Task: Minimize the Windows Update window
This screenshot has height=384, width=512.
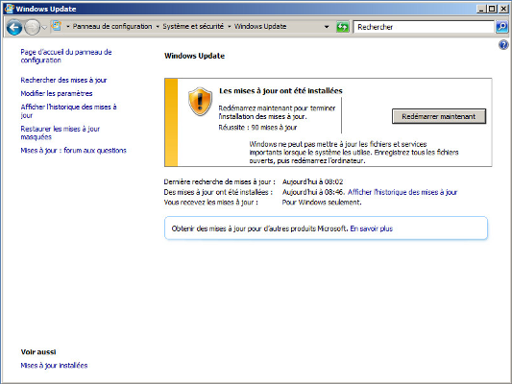Action: point(481,9)
